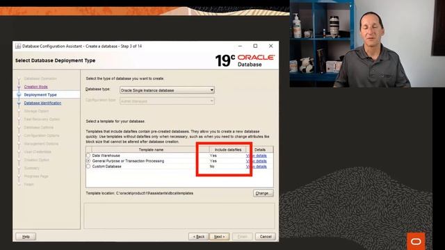
Task: Click the Change... template location button
Action: tap(263, 193)
